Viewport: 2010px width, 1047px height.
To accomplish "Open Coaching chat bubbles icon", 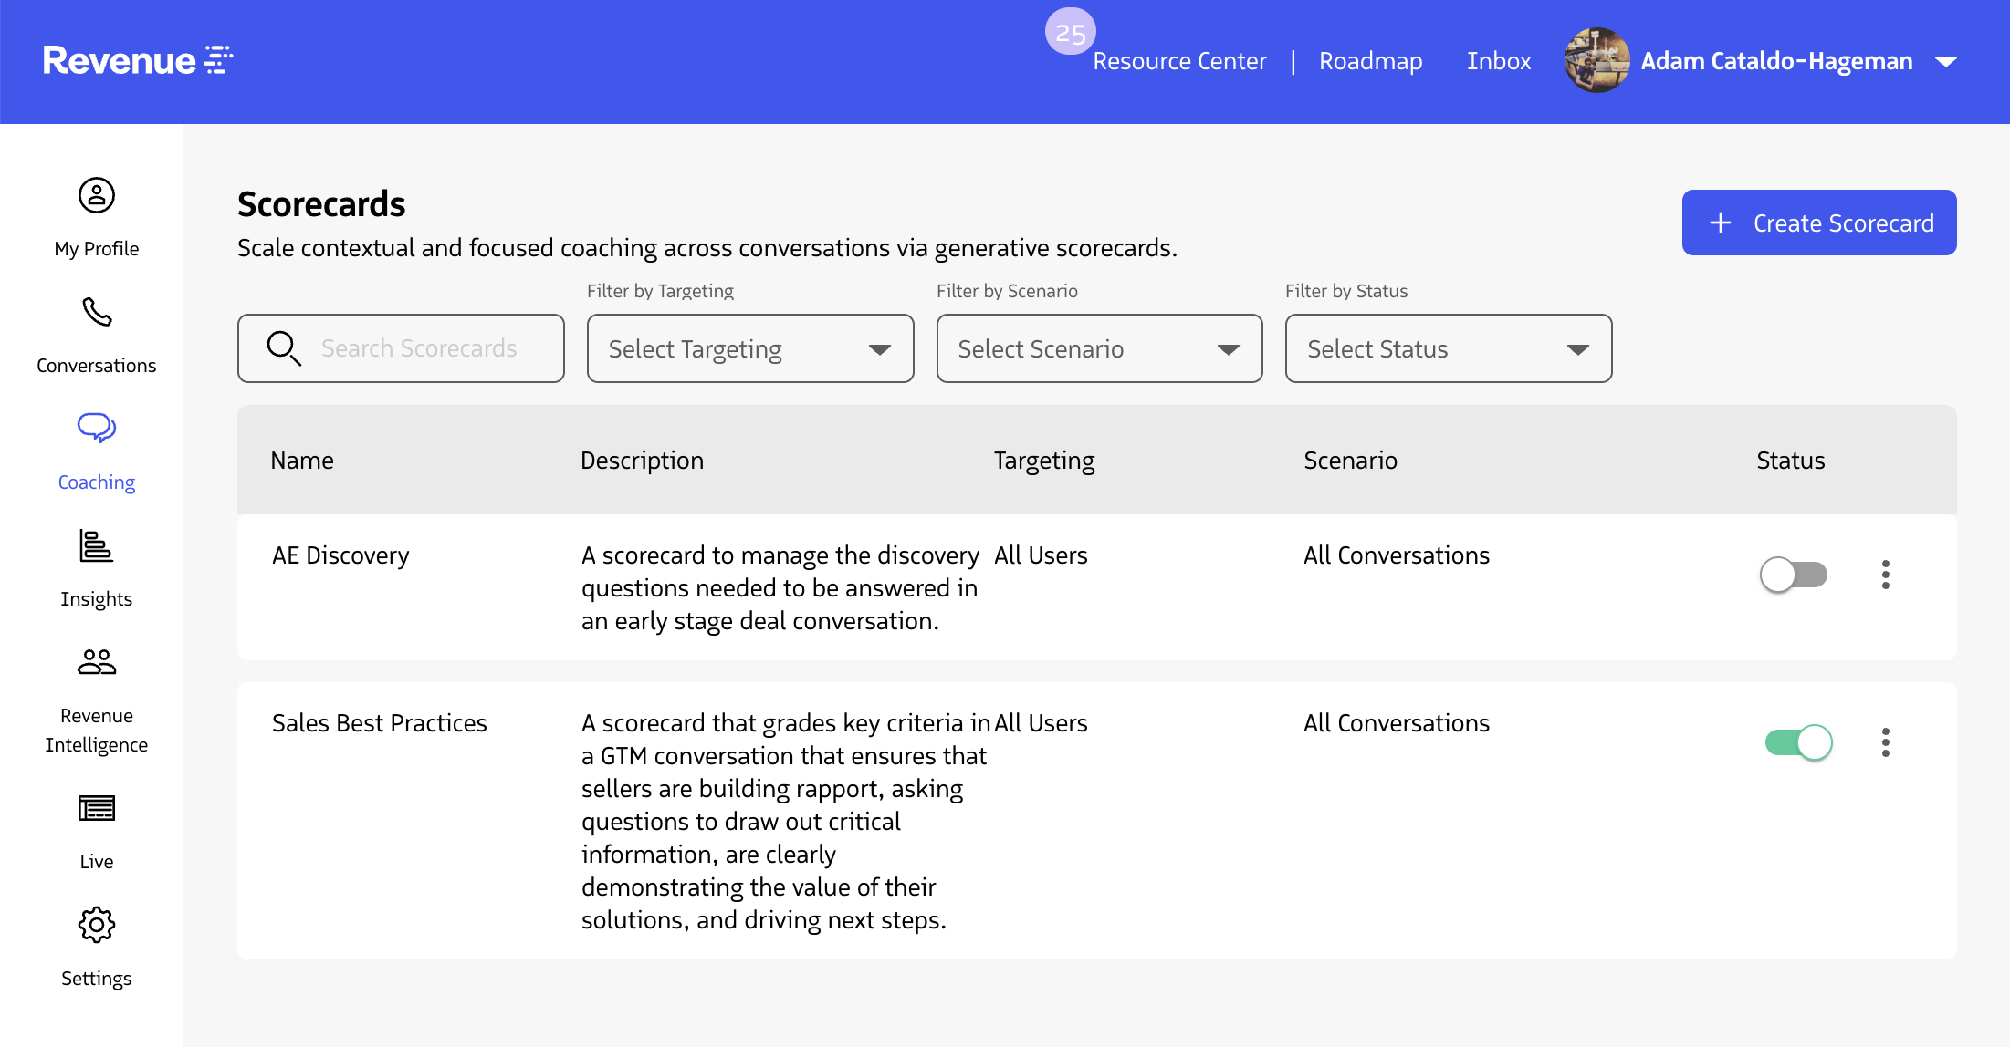I will coord(97,428).
